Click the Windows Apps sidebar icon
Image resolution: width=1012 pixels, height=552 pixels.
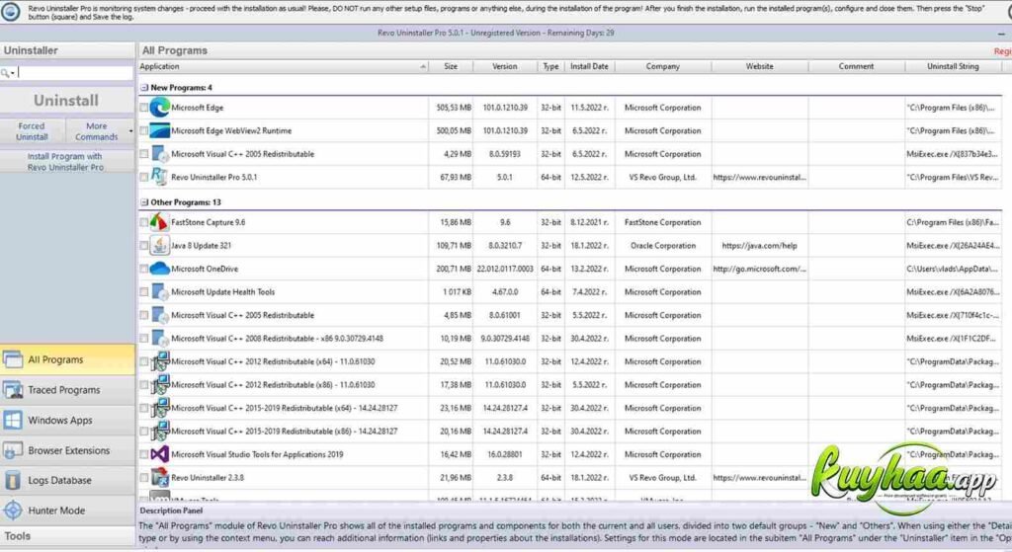(x=13, y=421)
